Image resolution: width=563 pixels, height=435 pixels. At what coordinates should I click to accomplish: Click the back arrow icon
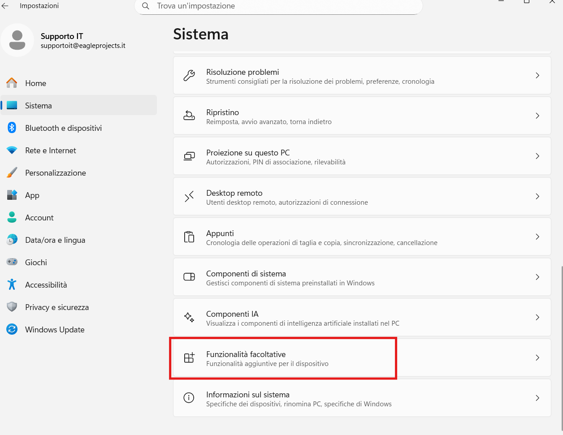tap(5, 6)
